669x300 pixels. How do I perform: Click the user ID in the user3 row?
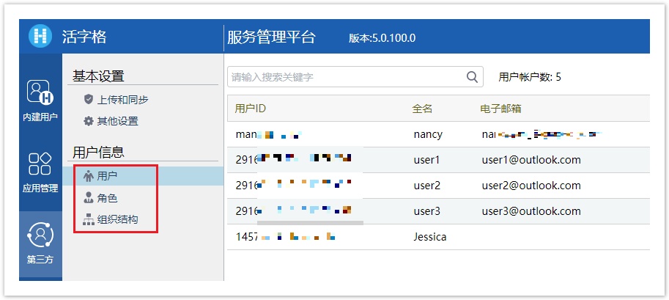coord(294,211)
